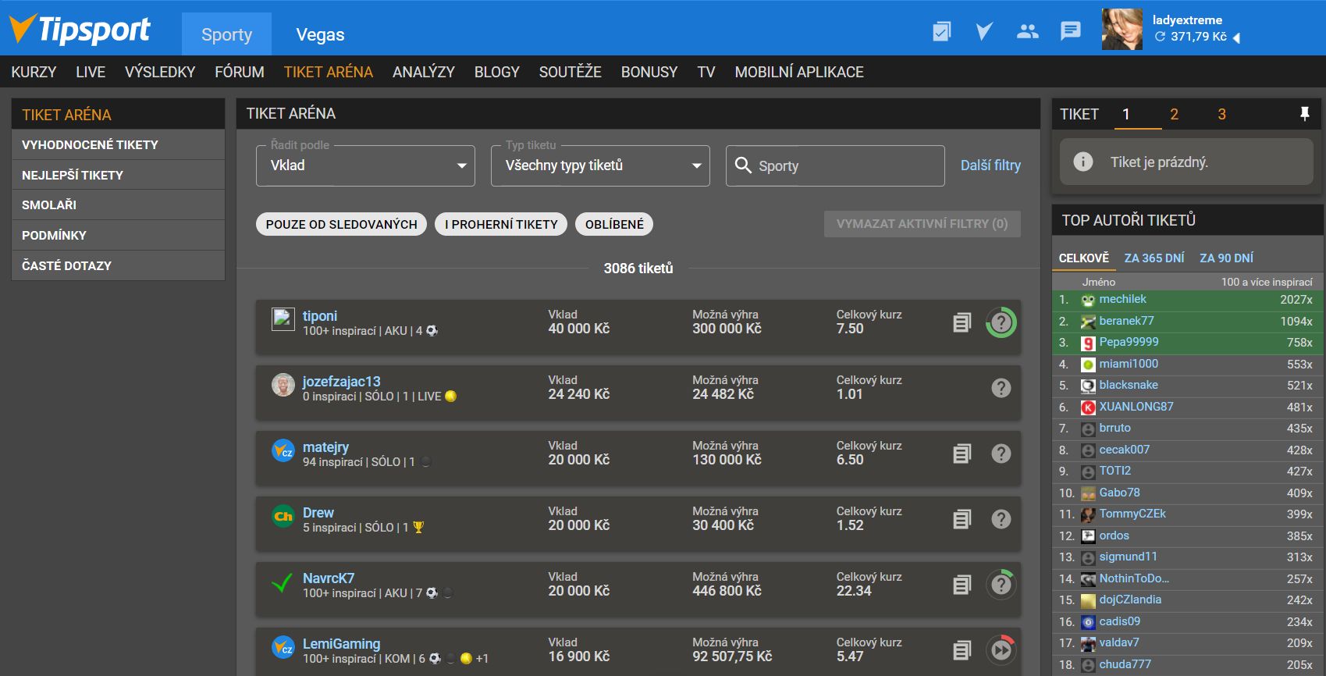Open the Další filtry link

tap(990, 165)
